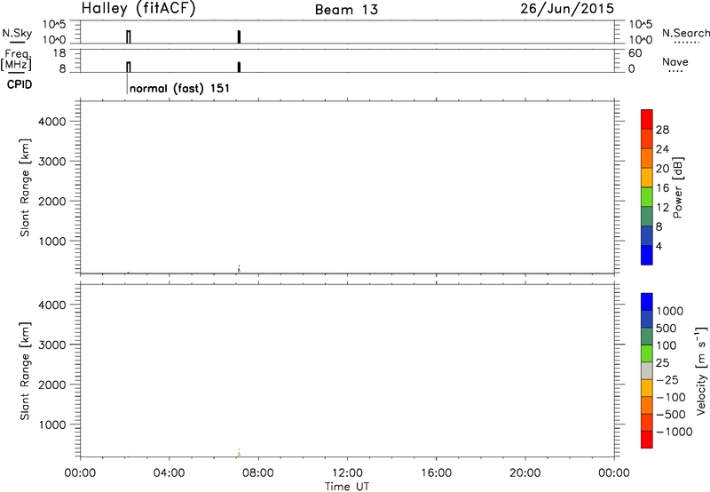Click the 2000 tick label on velocity panel

tap(51, 385)
